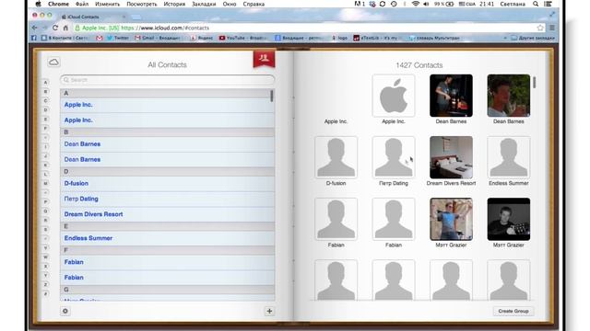This screenshot has width=590, height=331.
Task: Open the Закладки menu
Action: click(204, 4)
